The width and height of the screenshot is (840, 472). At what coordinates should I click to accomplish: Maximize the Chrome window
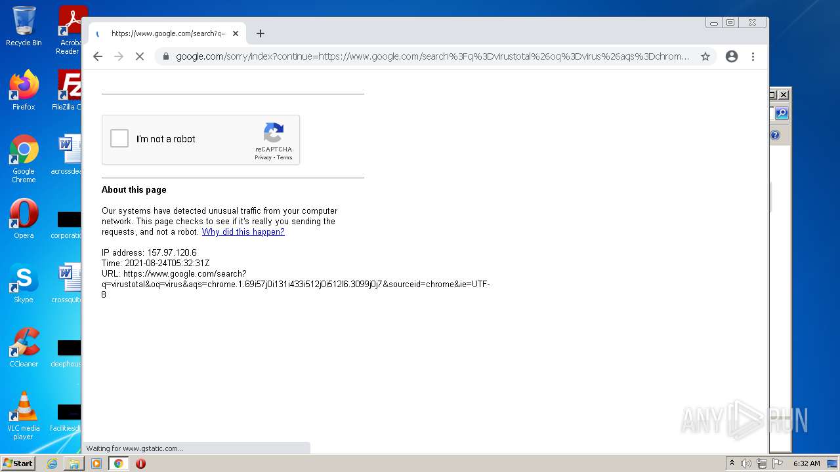(x=730, y=22)
